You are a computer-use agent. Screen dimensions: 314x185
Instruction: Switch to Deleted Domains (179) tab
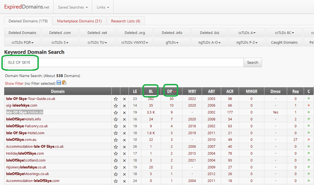(28, 21)
